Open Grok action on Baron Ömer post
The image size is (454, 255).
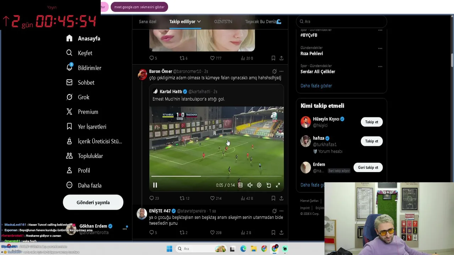point(274,71)
